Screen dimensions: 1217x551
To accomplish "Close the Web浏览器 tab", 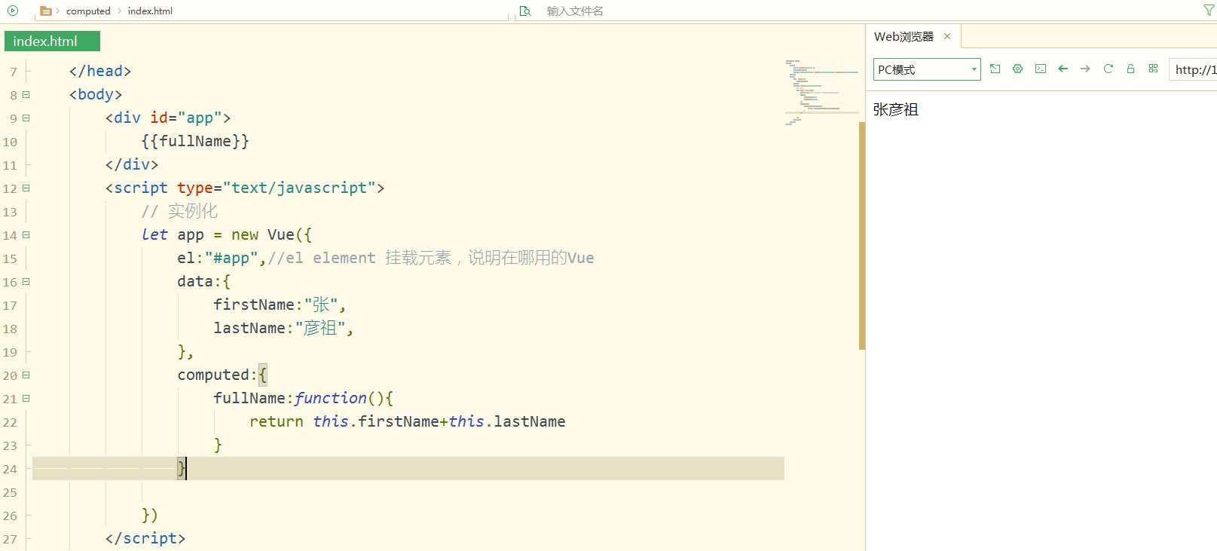I will 947,36.
